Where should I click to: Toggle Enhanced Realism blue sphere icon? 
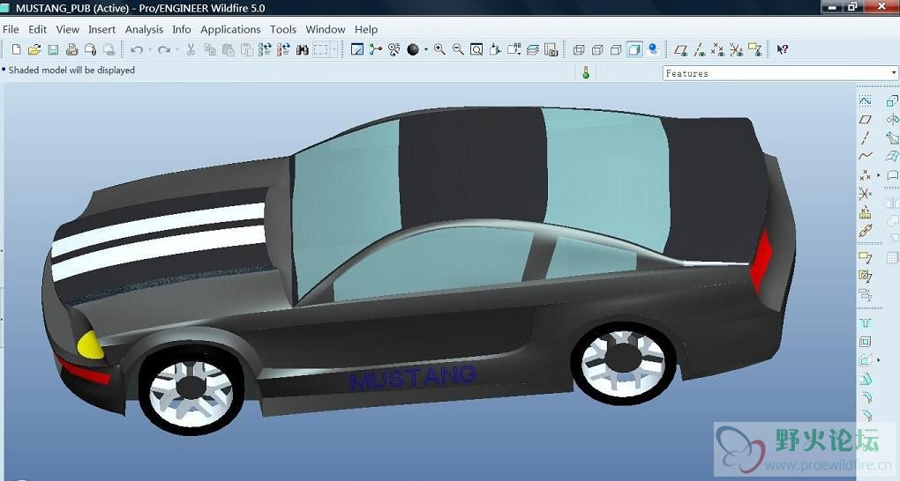[x=653, y=50]
